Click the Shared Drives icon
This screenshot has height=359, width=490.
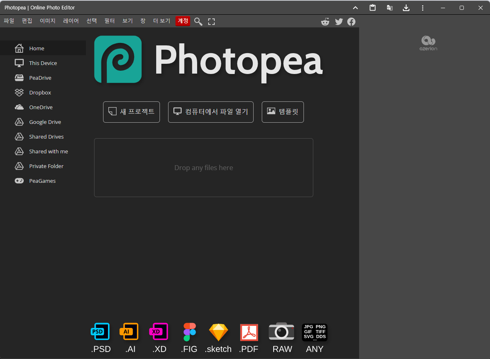pyautogui.click(x=19, y=137)
